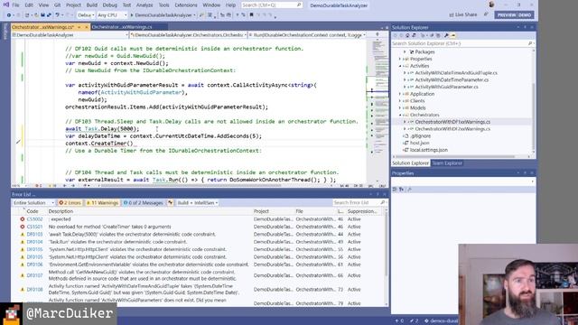Collapse the Orchestrators folder
Image resolution: width=578 pixels, height=325 pixels.
tap(400, 115)
